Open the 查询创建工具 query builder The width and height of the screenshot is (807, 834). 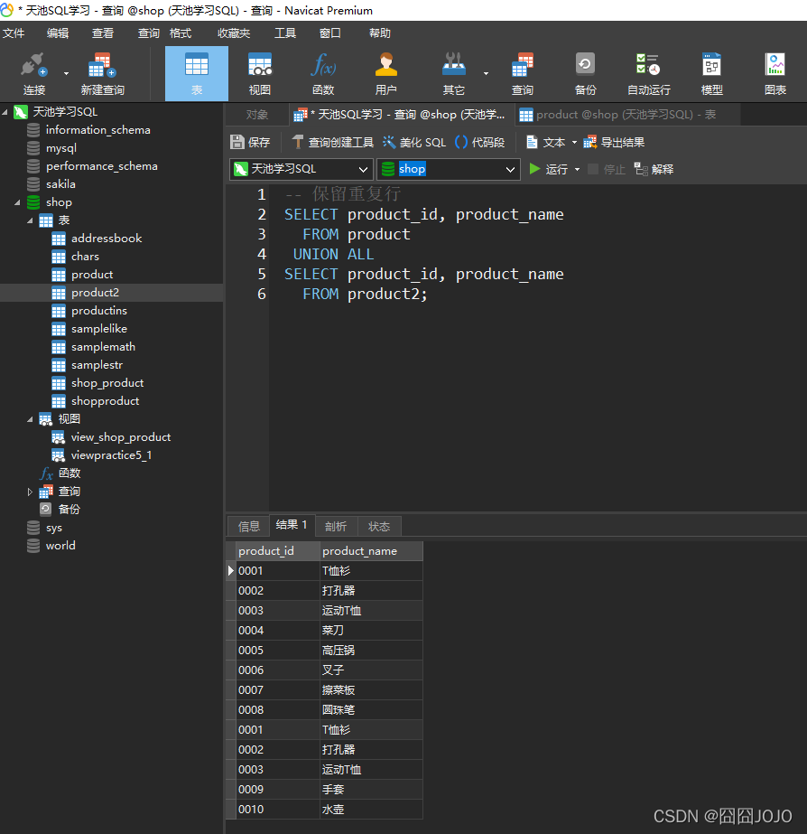click(x=333, y=142)
